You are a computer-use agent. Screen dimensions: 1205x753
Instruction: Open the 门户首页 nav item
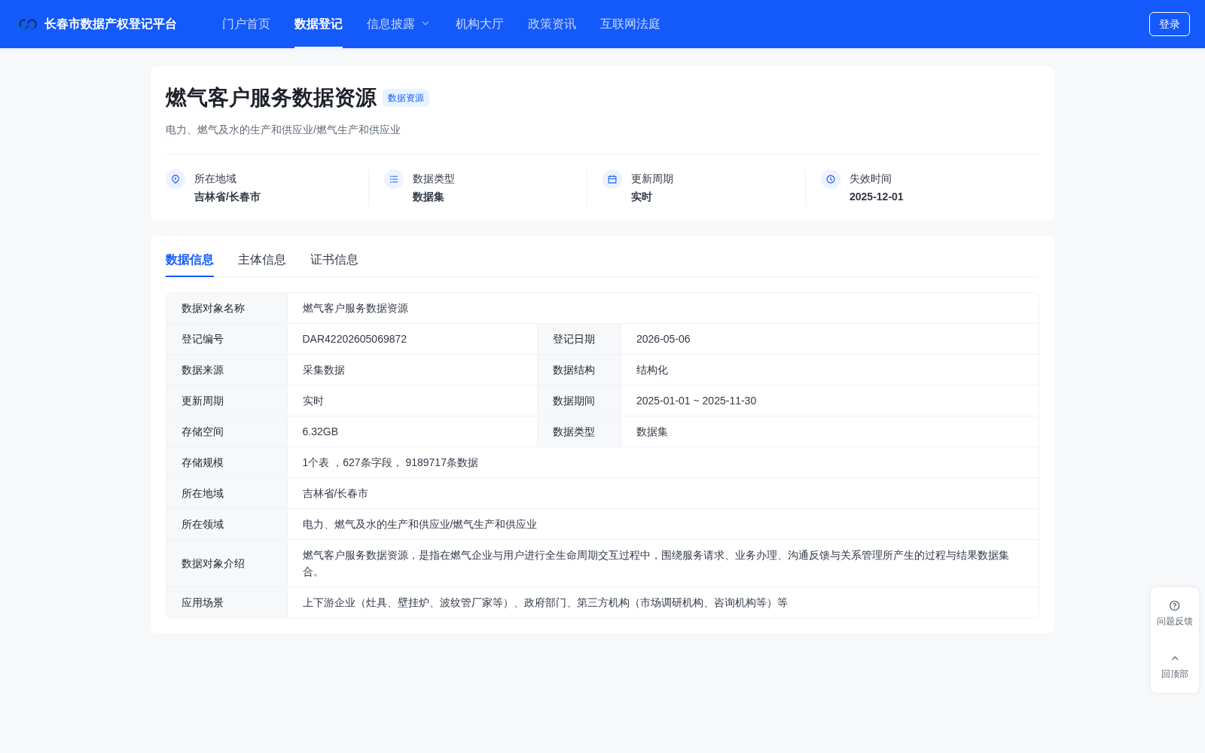click(x=246, y=24)
